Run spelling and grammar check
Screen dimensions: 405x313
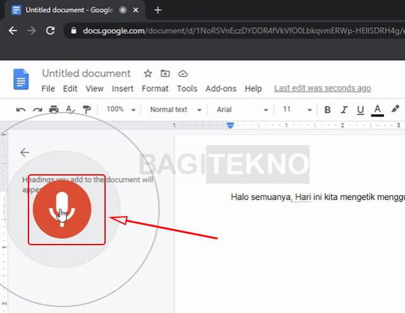[70, 110]
